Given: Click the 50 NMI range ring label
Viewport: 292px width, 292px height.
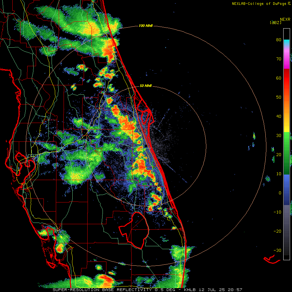Looking at the screenshot, I should (146, 86).
